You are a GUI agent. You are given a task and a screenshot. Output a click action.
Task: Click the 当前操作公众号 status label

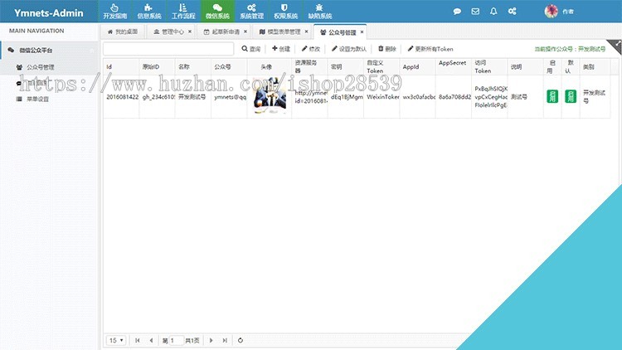570,49
